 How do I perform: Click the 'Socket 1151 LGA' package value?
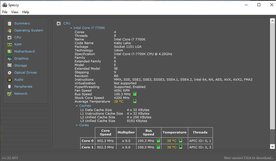pyautogui.click(x=128, y=47)
